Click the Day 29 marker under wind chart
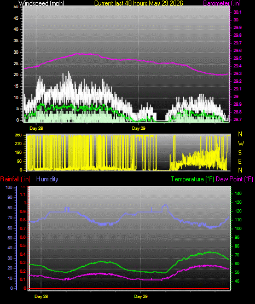Image resolution: width=255 pixels, height=304 pixels. 138,128
